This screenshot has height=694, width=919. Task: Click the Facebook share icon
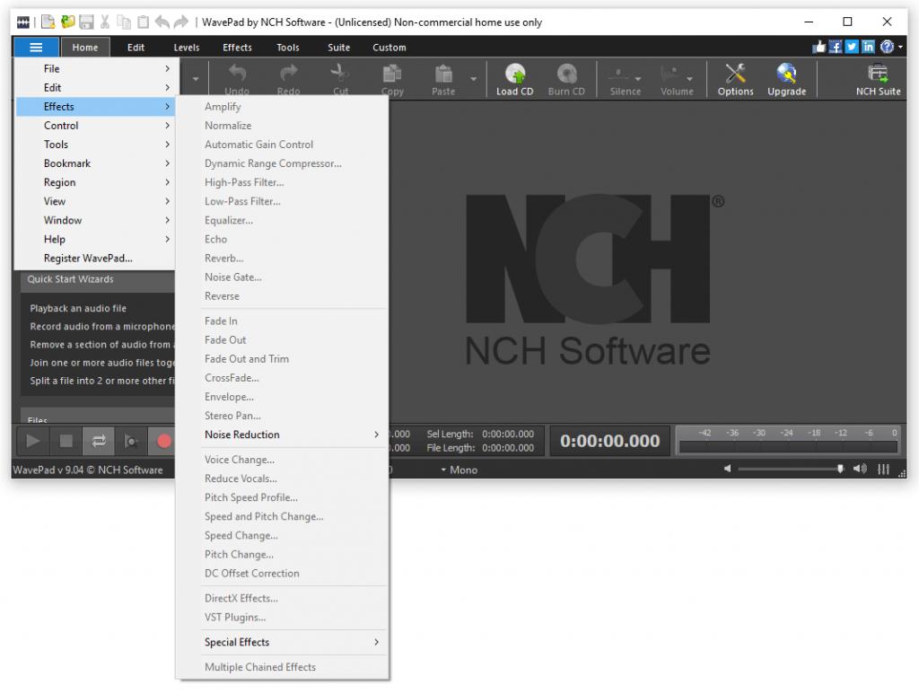click(x=836, y=47)
